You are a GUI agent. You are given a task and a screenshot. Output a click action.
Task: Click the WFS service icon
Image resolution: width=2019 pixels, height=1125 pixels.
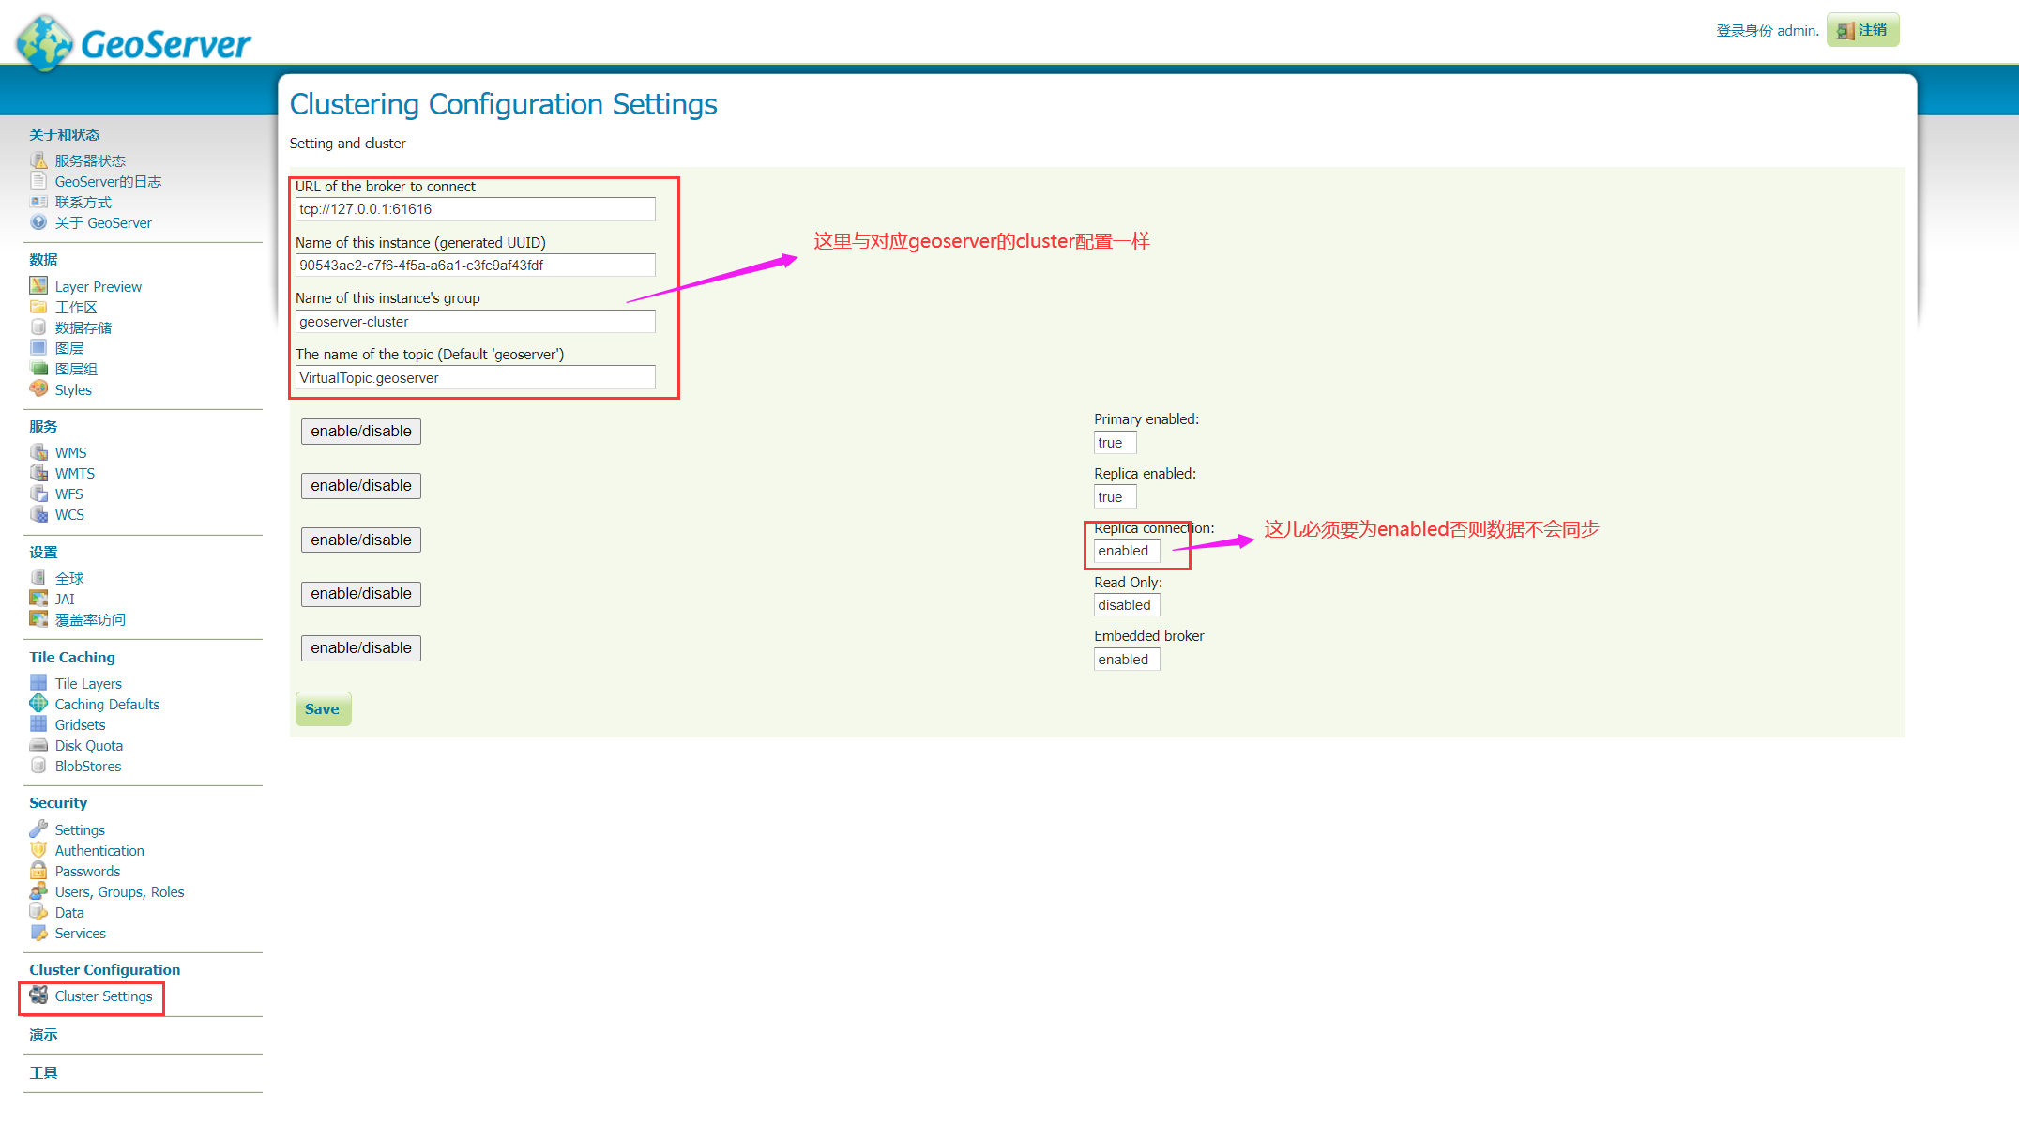(38, 494)
